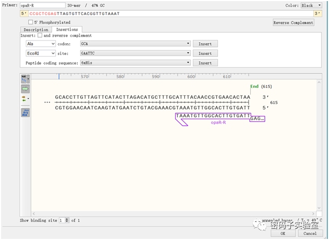Open the Color dropdown set to Black

pos(311,5)
